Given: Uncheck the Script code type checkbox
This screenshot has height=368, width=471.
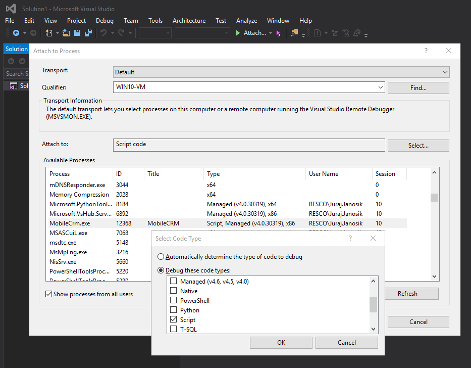Looking at the screenshot, I should pos(174,319).
